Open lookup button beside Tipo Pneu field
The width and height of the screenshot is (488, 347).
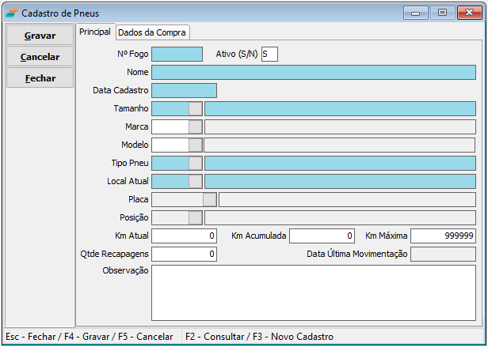coord(196,163)
